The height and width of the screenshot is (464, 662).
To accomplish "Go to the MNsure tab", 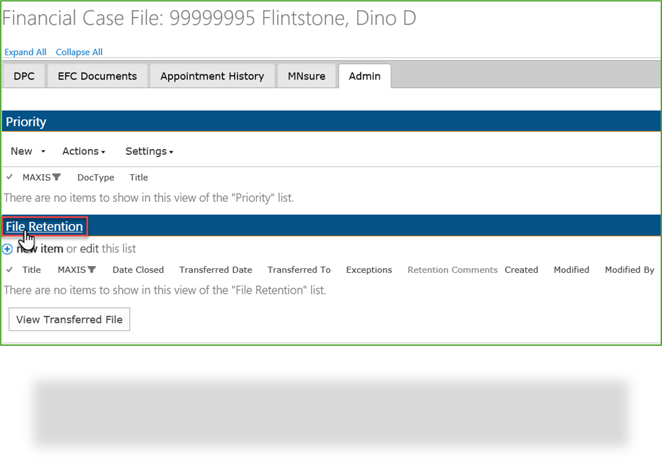I will coord(306,76).
